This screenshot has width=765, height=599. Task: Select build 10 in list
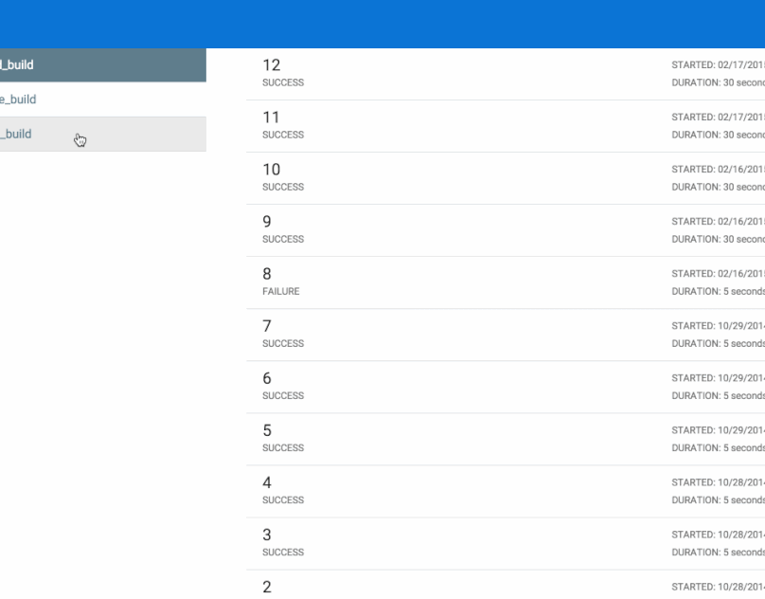tap(271, 170)
